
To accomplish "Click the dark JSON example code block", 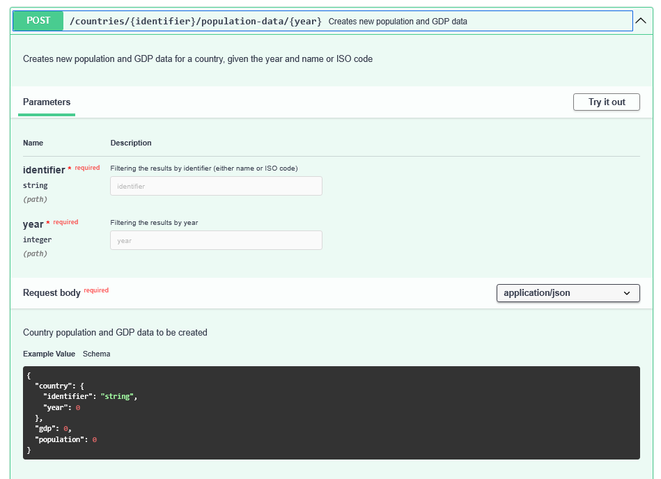I will pos(331,412).
